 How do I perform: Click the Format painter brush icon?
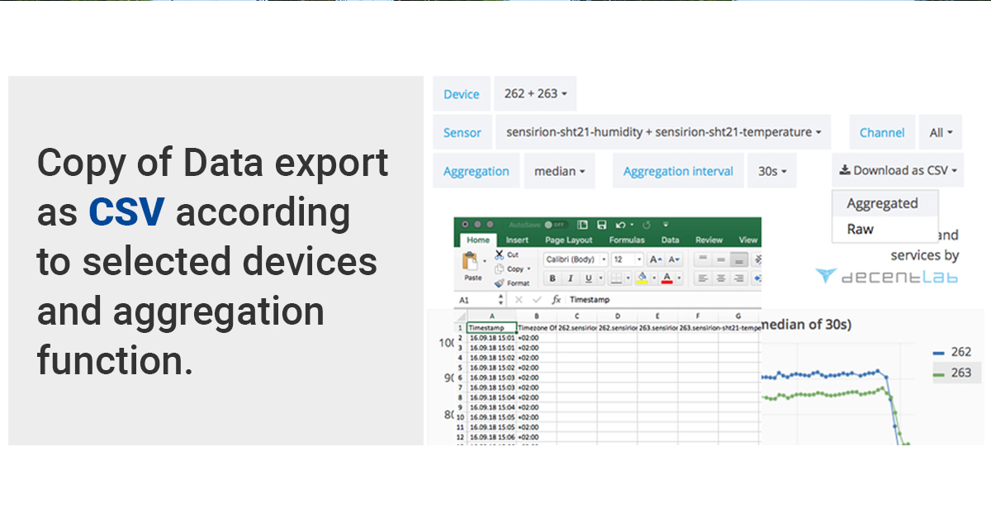point(499,283)
